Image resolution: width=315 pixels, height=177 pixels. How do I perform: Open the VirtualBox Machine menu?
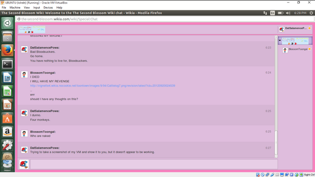point(15,8)
